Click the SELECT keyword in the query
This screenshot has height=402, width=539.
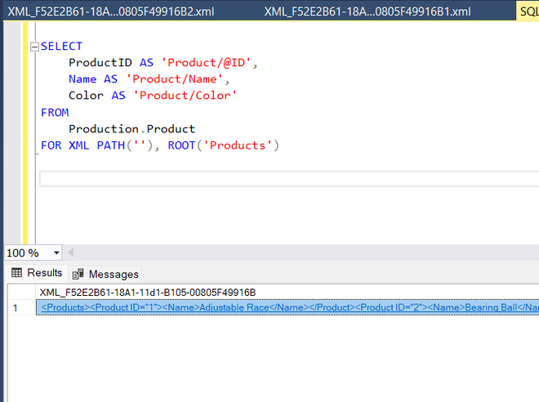pyautogui.click(x=61, y=46)
